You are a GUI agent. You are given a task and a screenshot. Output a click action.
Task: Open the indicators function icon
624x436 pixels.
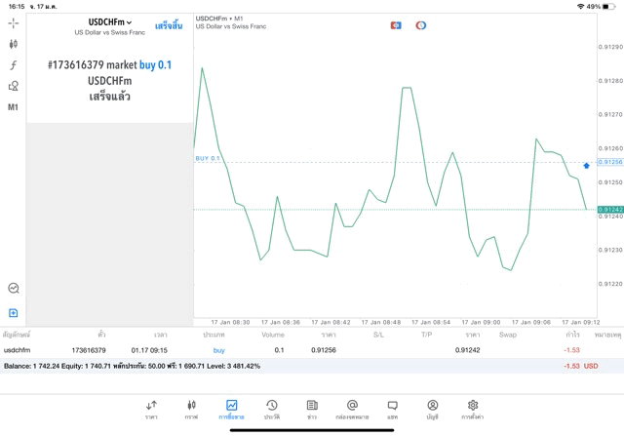[x=13, y=65]
